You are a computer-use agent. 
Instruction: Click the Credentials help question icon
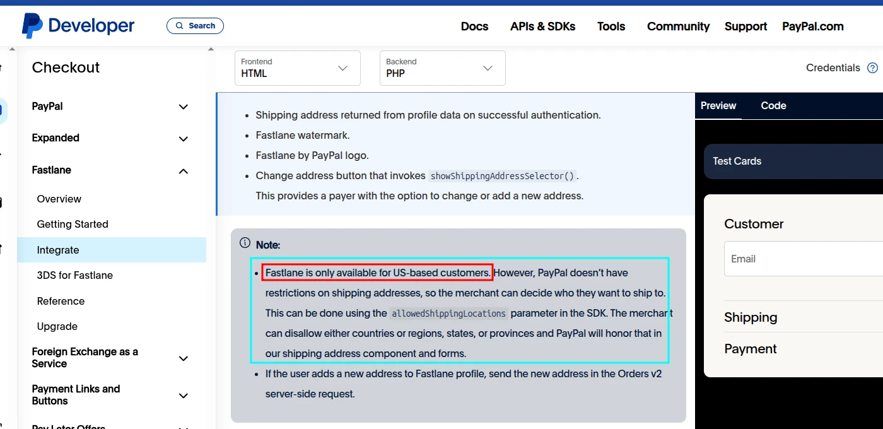coord(872,68)
